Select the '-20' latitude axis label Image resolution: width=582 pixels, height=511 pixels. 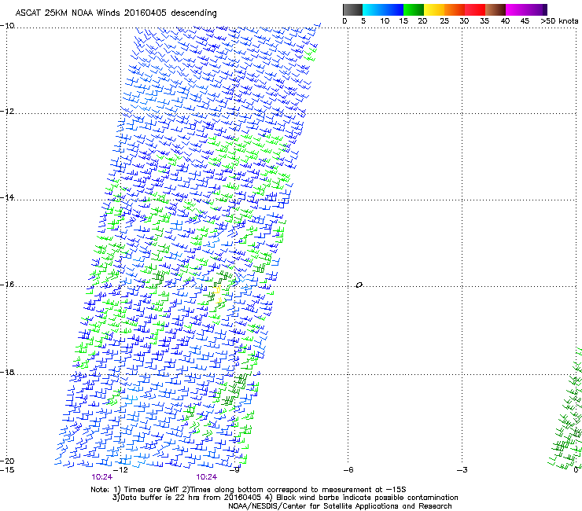coord(7,461)
